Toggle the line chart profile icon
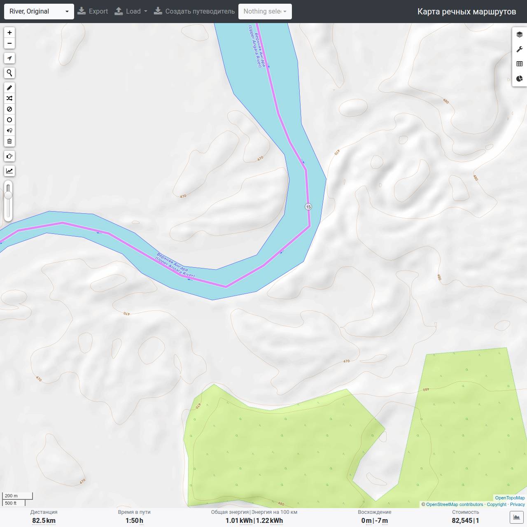527x527 pixels. tap(9, 171)
